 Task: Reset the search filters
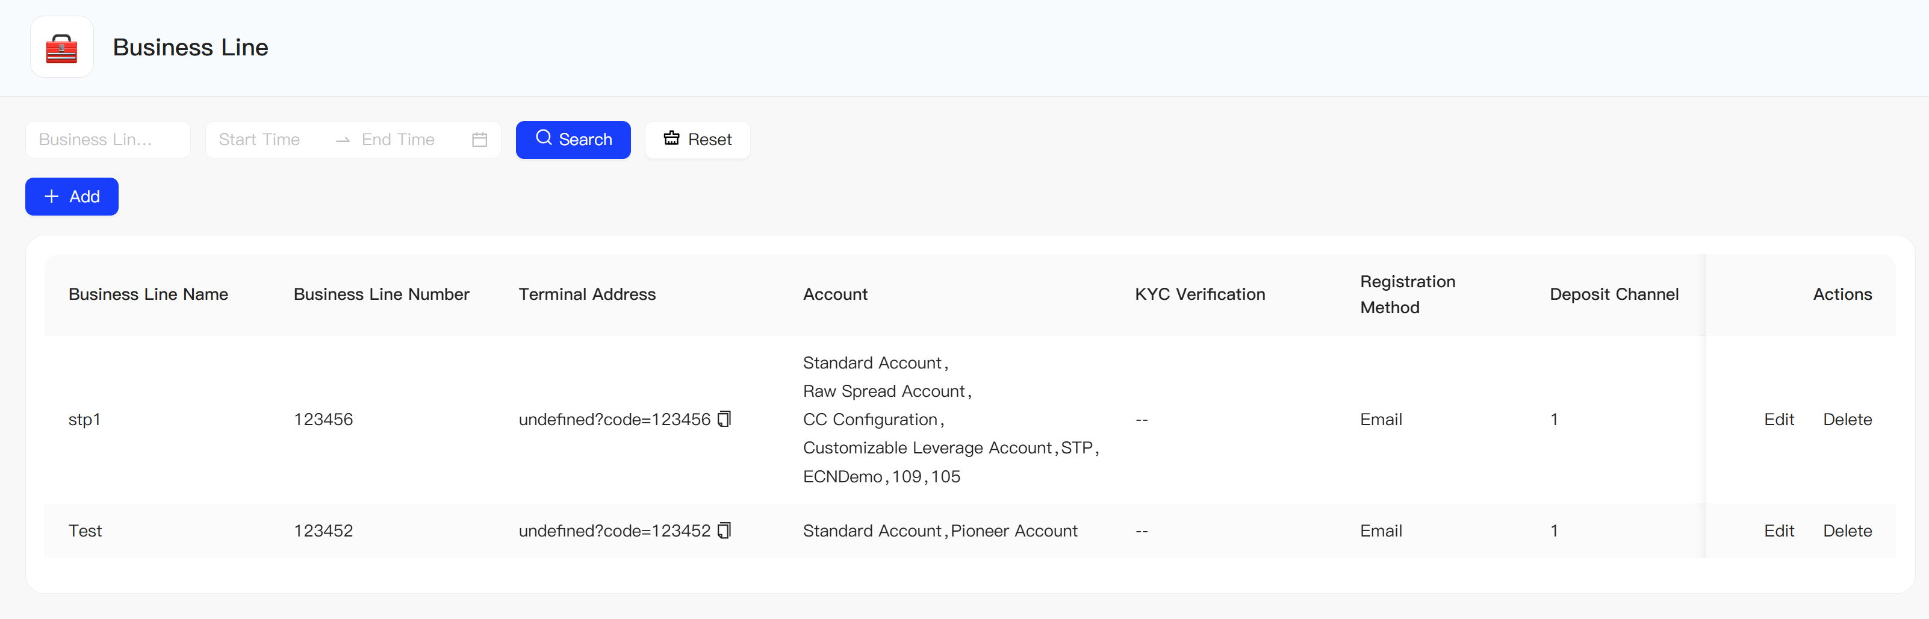click(x=697, y=140)
